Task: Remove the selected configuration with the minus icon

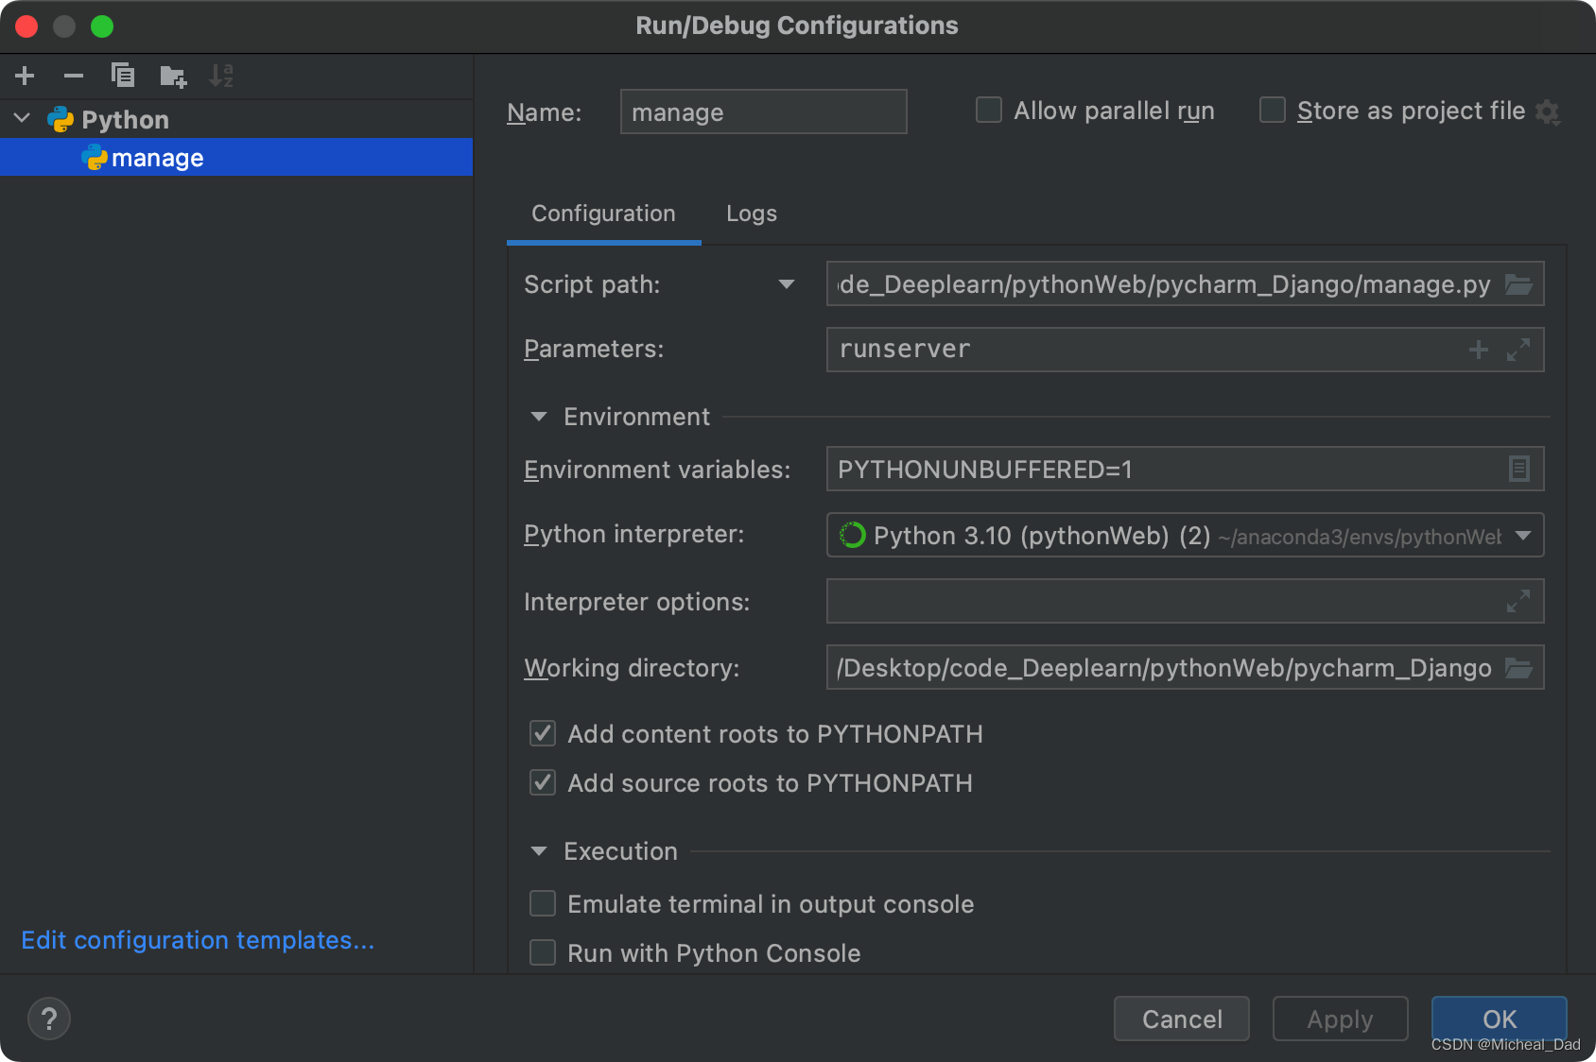Action: 74,76
